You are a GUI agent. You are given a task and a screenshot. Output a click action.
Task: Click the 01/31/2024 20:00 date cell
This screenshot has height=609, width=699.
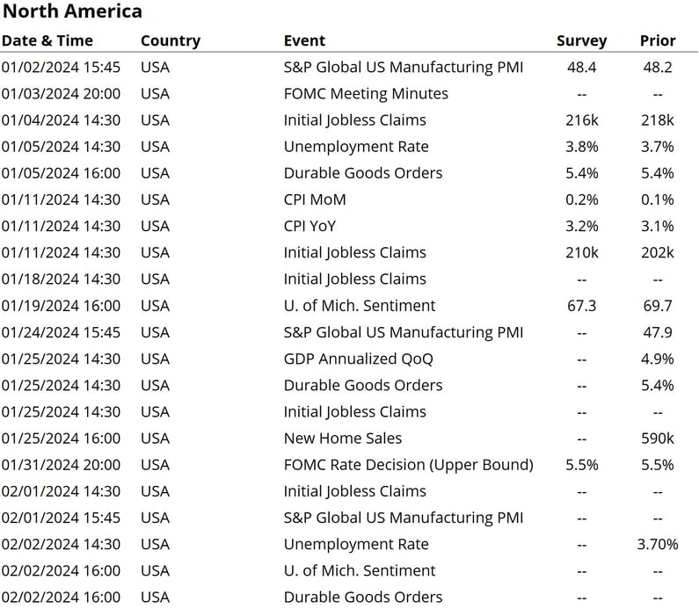click(x=61, y=465)
